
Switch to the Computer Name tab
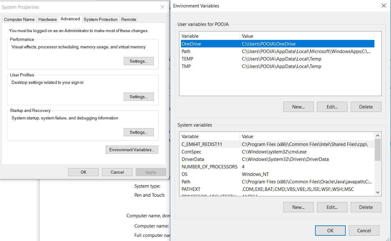point(19,19)
